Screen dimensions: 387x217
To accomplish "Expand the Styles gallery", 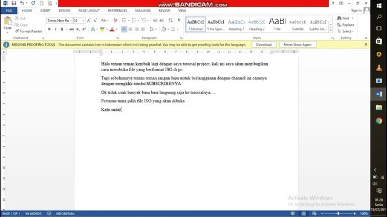I will 331,30.
